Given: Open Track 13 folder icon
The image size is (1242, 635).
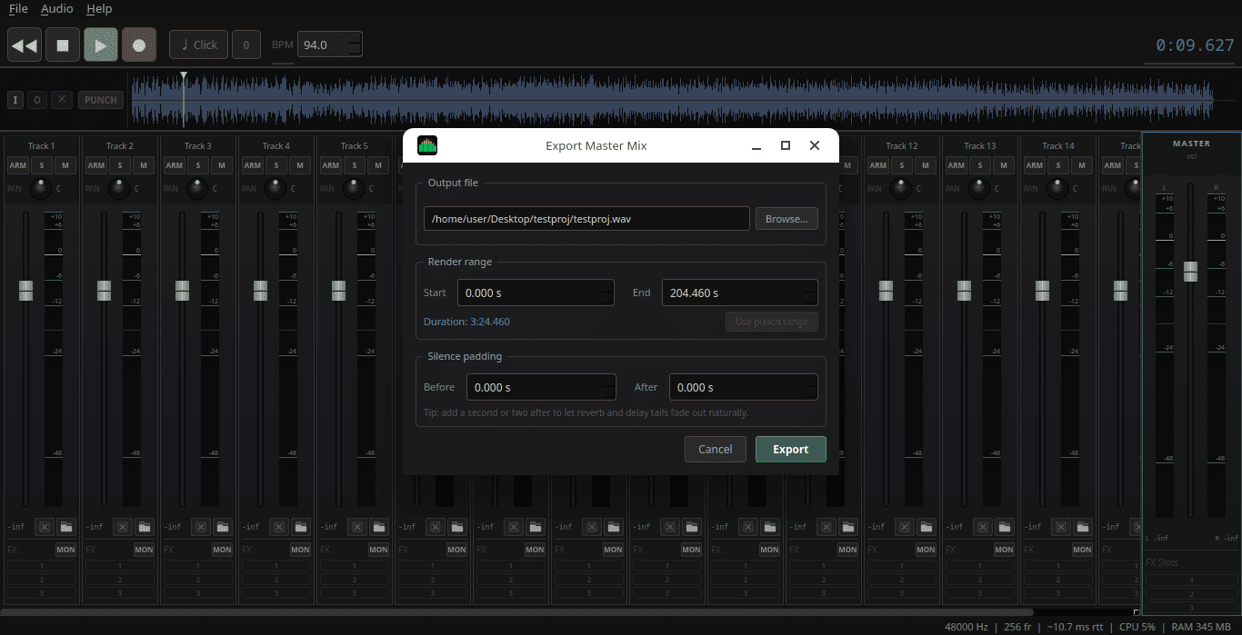Looking at the screenshot, I should point(1005,527).
